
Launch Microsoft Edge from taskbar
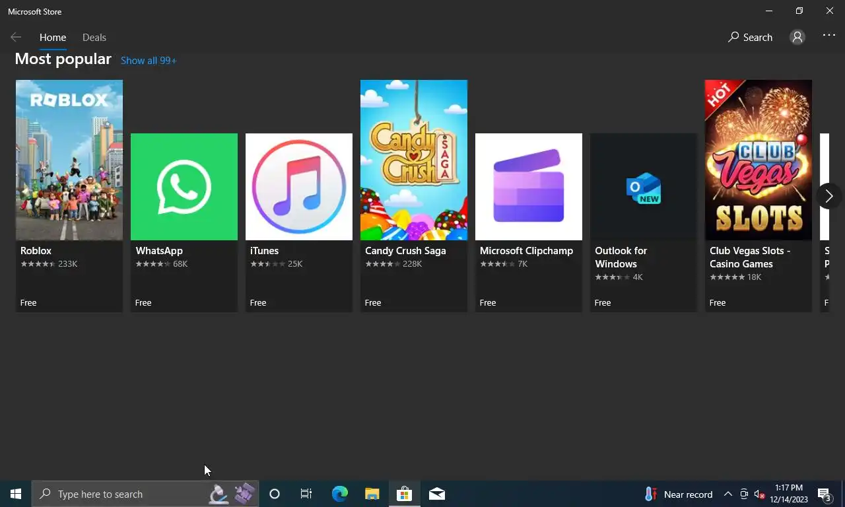tap(339, 494)
